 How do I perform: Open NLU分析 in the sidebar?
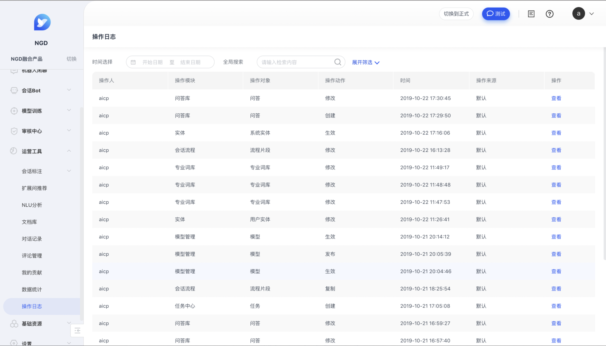[x=32, y=205]
